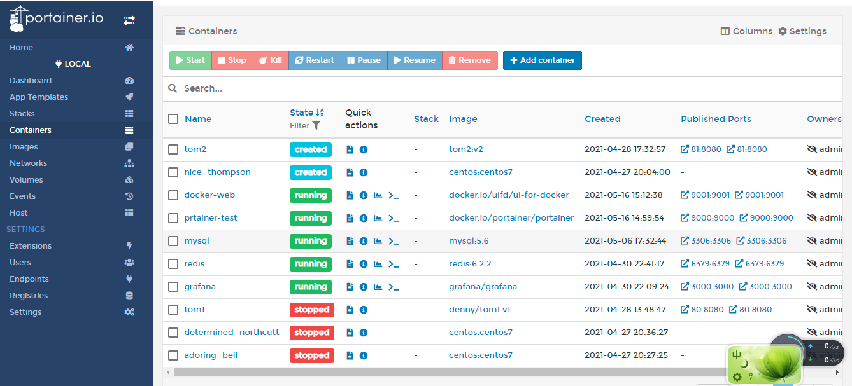The height and width of the screenshot is (386, 852).
Task: Click the Settings gear in containers header
Action: tap(802, 31)
